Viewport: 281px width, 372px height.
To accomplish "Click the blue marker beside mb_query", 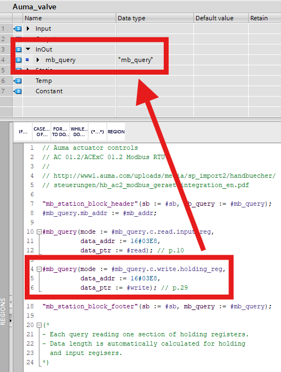I will [27, 60].
